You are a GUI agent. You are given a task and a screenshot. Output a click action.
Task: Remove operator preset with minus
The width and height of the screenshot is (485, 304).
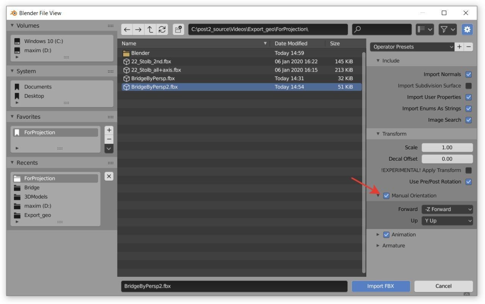click(469, 47)
